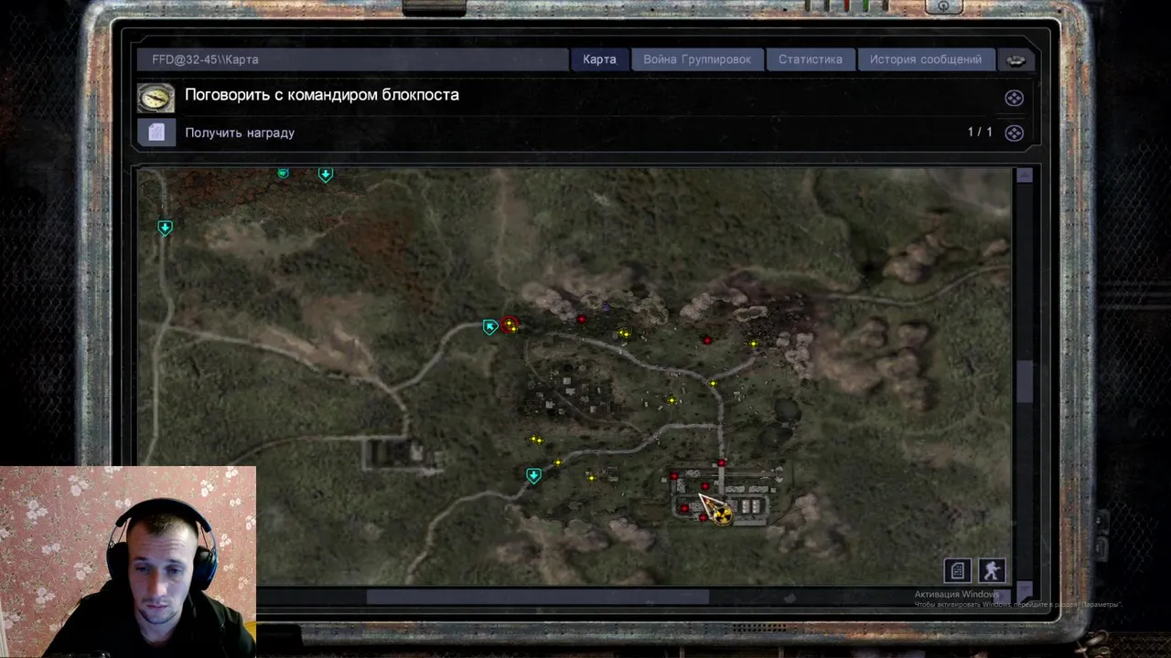The height and width of the screenshot is (658, 1171).
Task: Show the Получить награду target on the map
Action: 1014,133
